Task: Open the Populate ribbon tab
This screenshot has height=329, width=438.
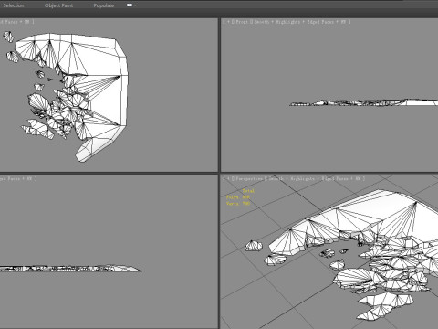Action: pyautogui.click(x=104, y=5)
